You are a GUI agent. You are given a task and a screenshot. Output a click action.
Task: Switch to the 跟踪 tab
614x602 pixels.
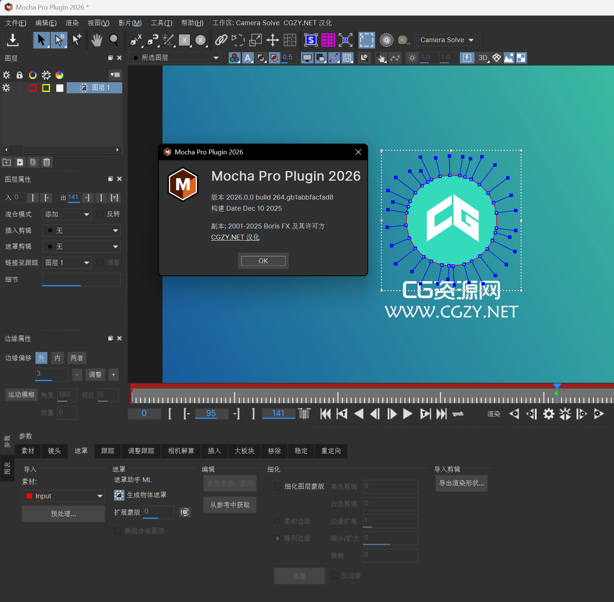click(x=108, y=451)
